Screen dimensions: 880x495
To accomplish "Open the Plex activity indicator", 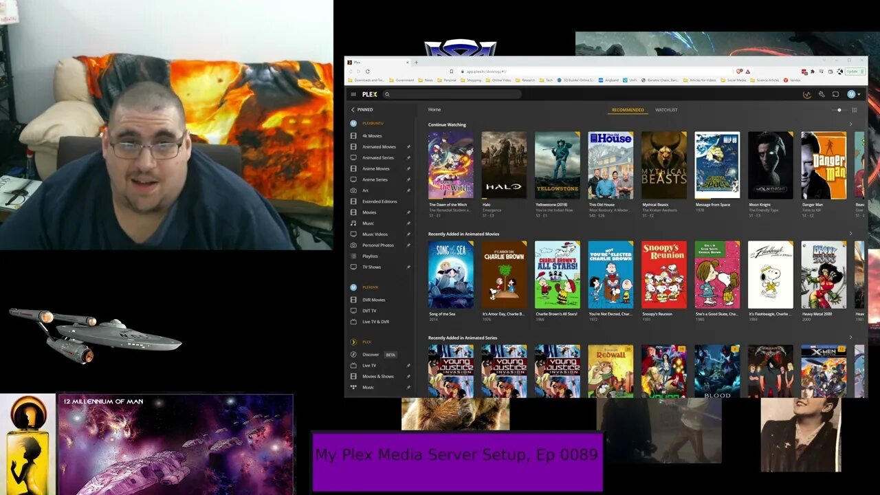I will [x=807, y=94].
